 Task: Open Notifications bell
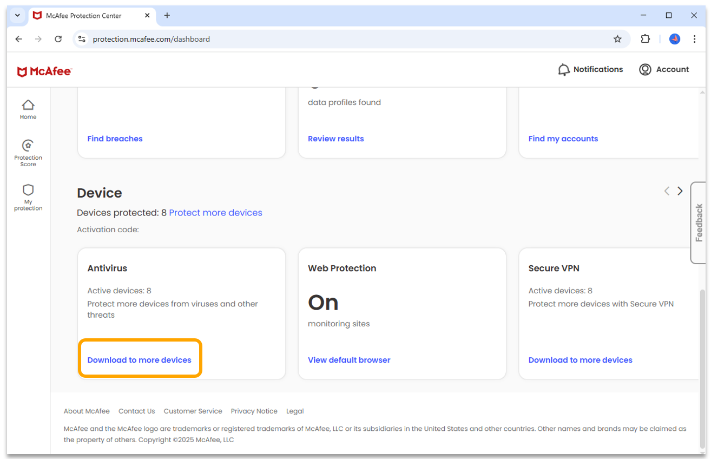(x=590, y=69)
